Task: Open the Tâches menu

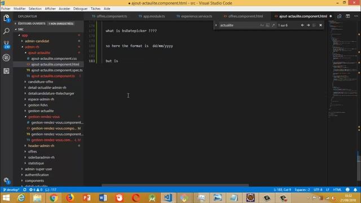Action: click(95, 8)
